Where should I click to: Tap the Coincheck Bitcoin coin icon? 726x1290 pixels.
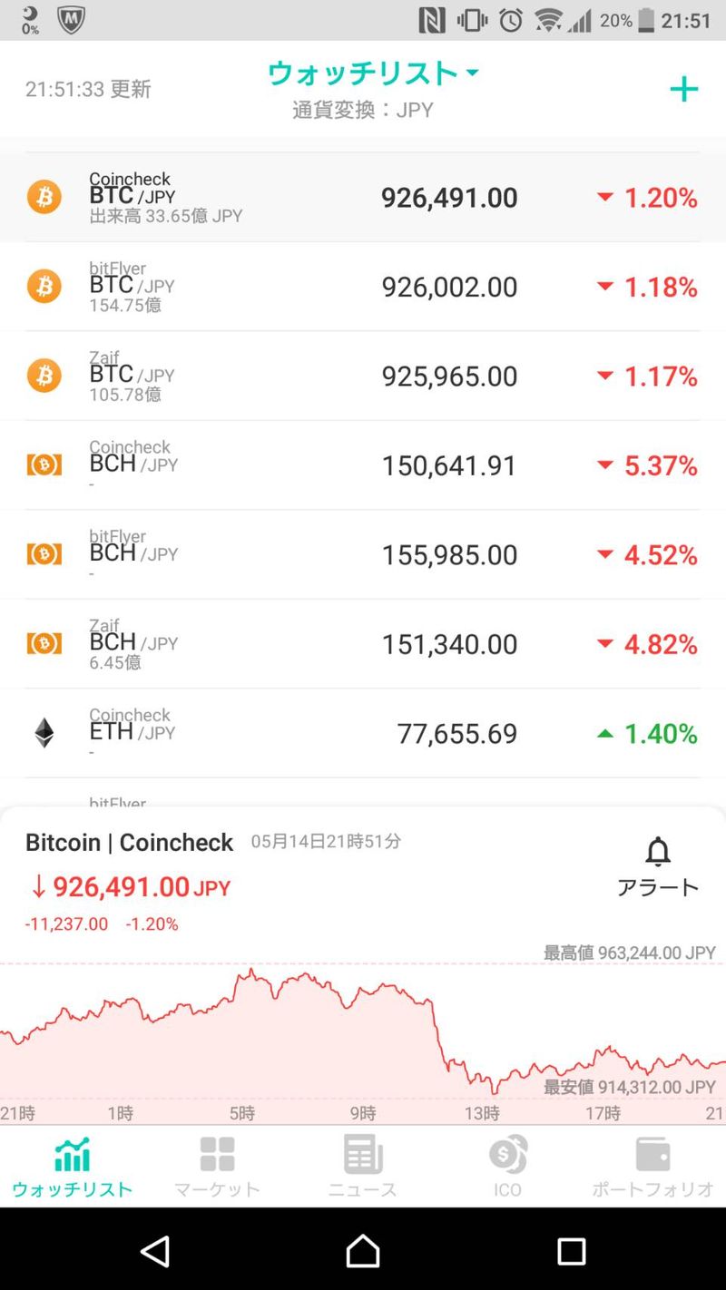coord(44,197)
